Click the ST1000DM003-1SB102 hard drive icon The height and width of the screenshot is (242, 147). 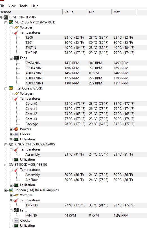(x=11, y=165)
